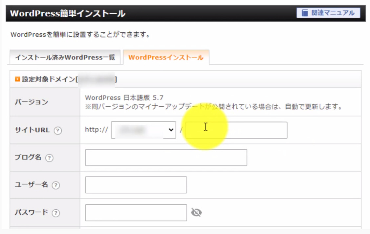Switch to インストール済みWordPress一覧 tab
Viewport: 370px width, 234px height.
[x=65, y=57]
